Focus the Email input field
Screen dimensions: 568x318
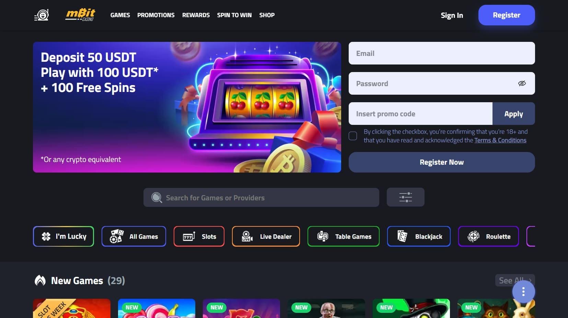[x=442, y=53]
